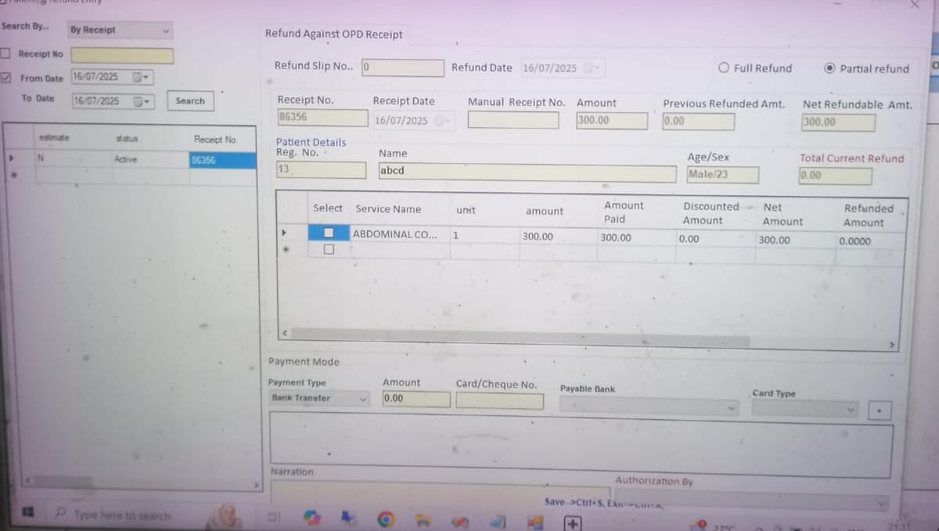The height and width of the screenshot is (531, 939).
Task: Click the Reg. No. field showing 13
Action: pos(321,170)
